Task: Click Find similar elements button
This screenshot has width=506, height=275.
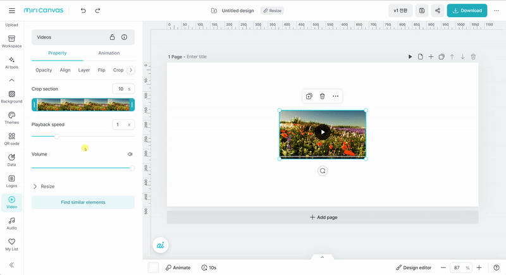Action: pyautogui.click(x=83, y=202)
